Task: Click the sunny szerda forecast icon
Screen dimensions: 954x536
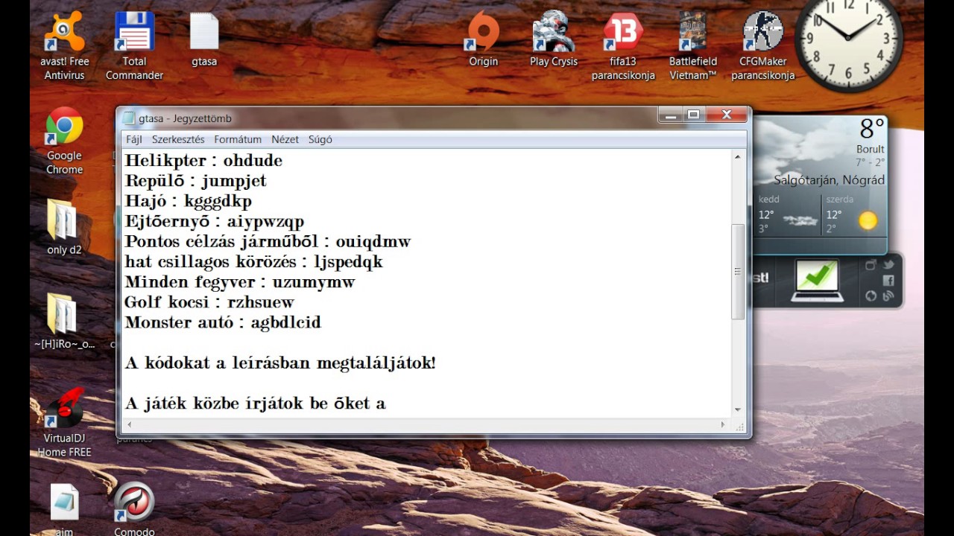Action: pos(868,221)
